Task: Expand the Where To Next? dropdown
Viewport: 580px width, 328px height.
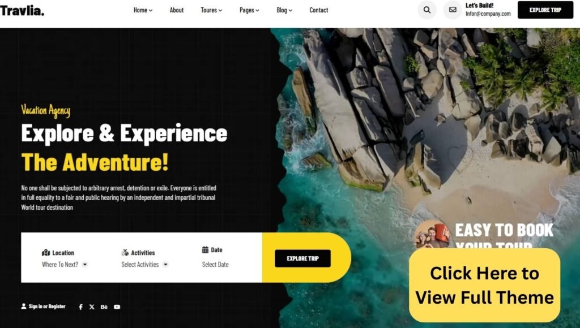Action: [x=65, y=265]
